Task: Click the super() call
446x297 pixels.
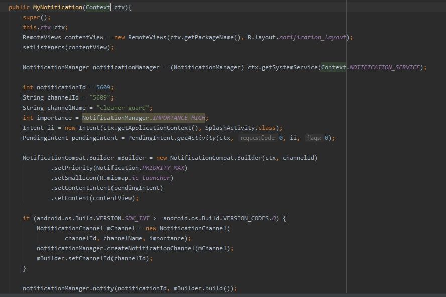Action: tap(36, 18)
